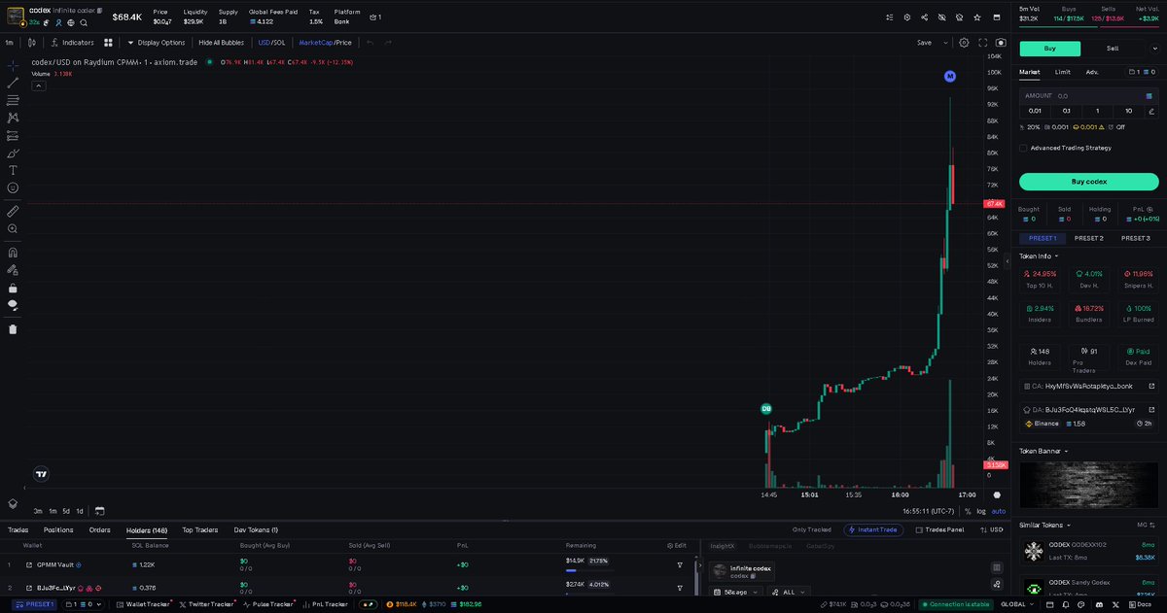Click the Buy codex button
The height and width of the screenshot is (613, 1167).
tap(1088, 182)
